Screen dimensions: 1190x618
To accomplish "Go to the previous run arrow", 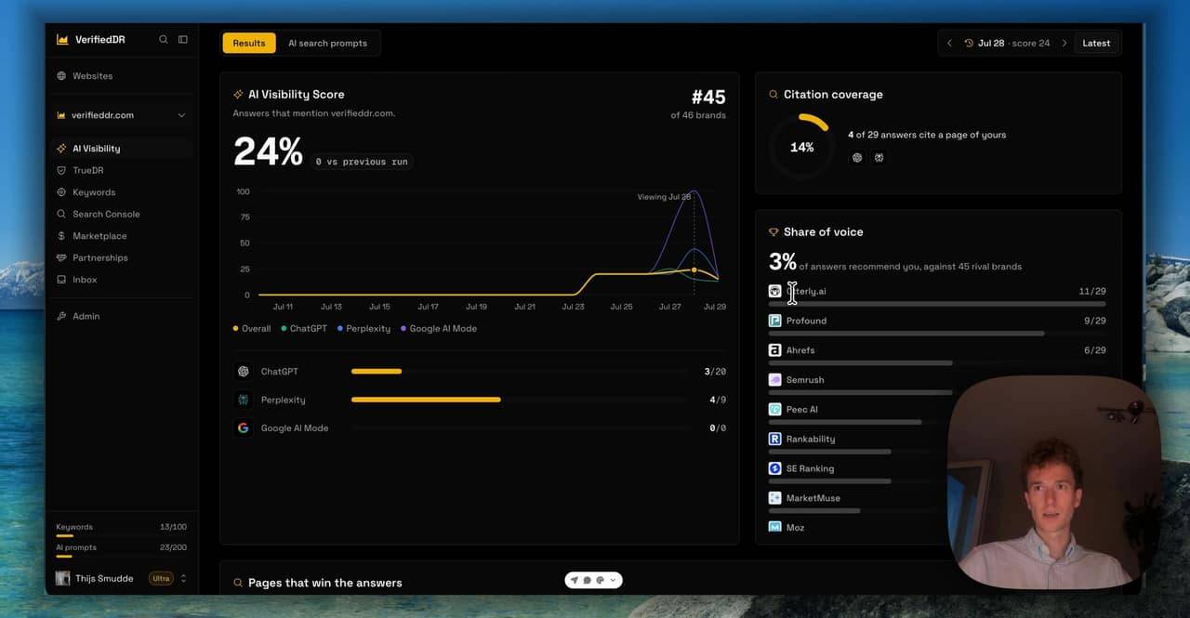I will (949, 43).
